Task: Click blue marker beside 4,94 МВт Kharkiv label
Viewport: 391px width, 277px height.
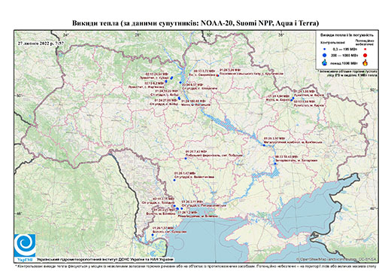Action: (292, 100)
